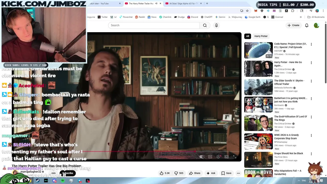Image resolution: width=327 pixels, height=184 pixels.
Task: Toggle closed captions in the player
Action: tap(210, 157)
